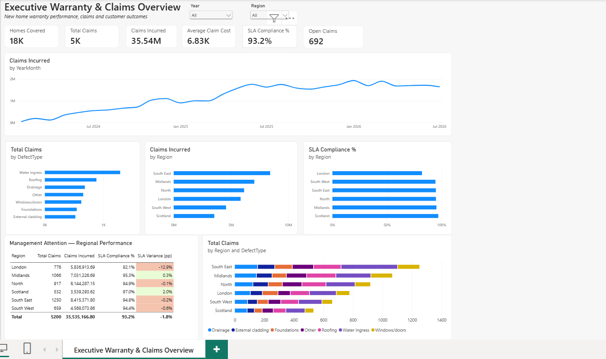Click the Jul 2025 axis label on the line chart
This screenshot has height=359, width=606.
(x=266, y=126)
